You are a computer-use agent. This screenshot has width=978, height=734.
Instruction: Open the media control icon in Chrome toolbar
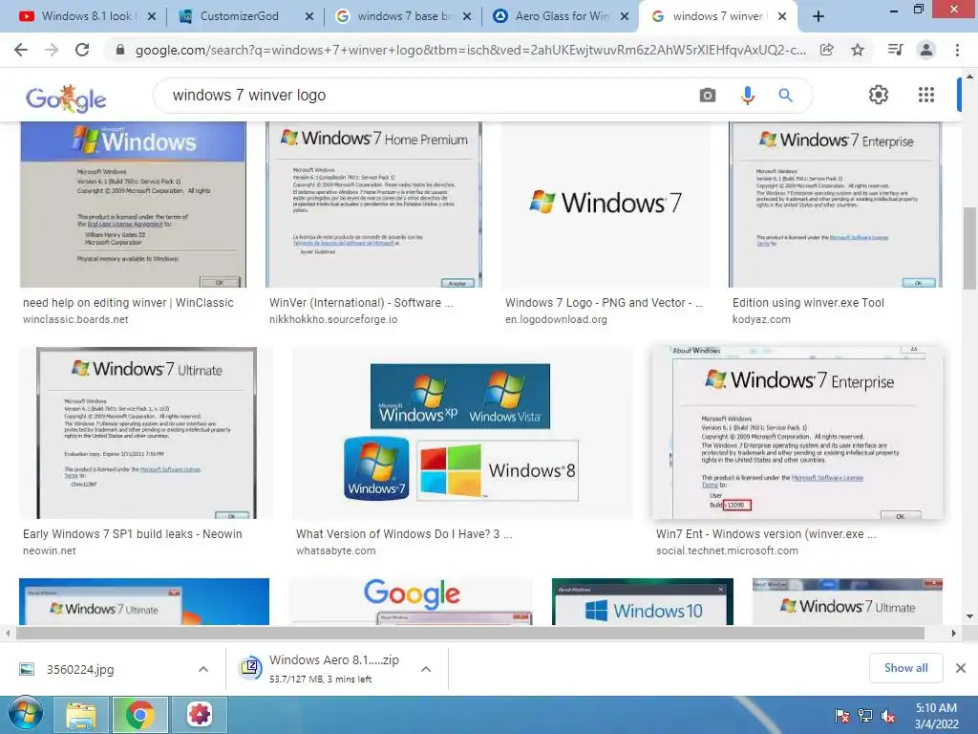pos(895,50)
